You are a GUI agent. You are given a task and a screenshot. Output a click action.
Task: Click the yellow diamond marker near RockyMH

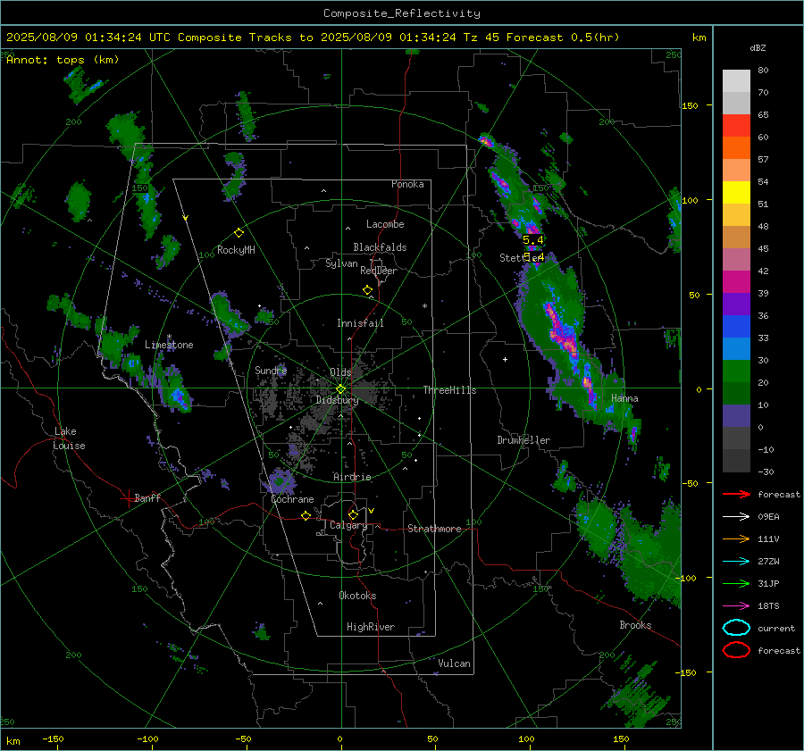pyautogui.click(x=239, y=233)
